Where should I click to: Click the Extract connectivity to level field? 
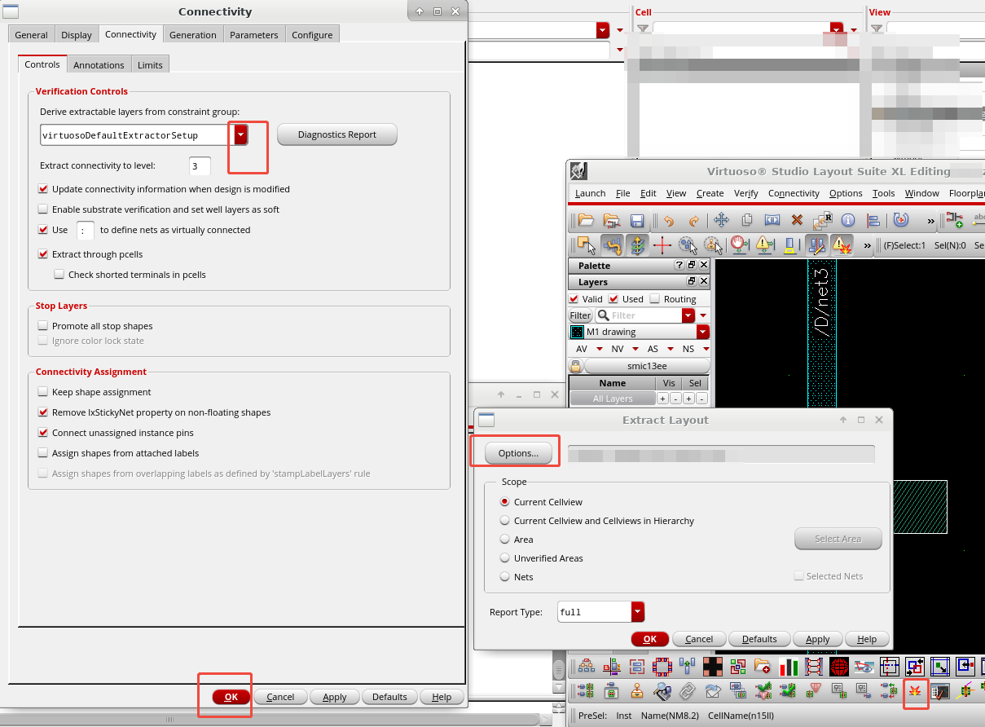pos(200,165)
